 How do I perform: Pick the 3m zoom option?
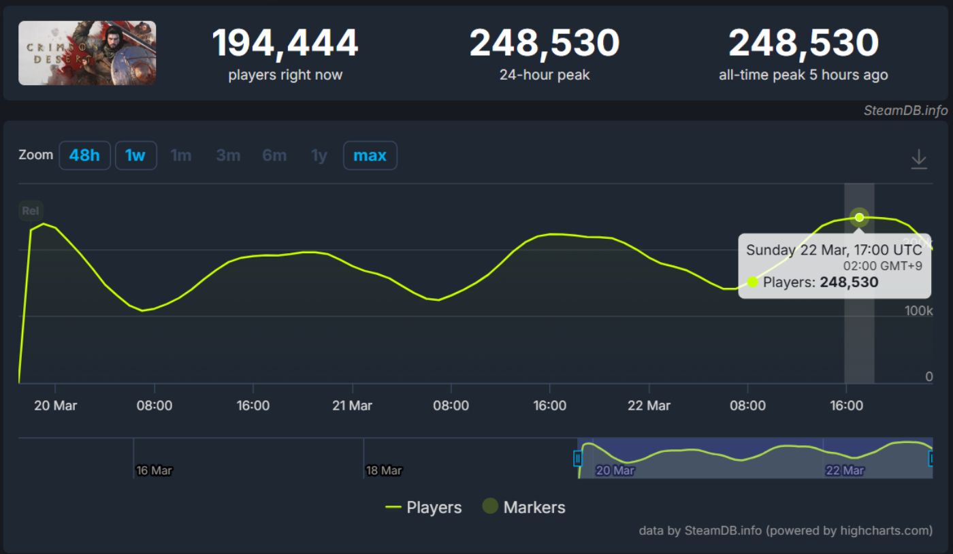pyautogui.click(x=228, y=156)
